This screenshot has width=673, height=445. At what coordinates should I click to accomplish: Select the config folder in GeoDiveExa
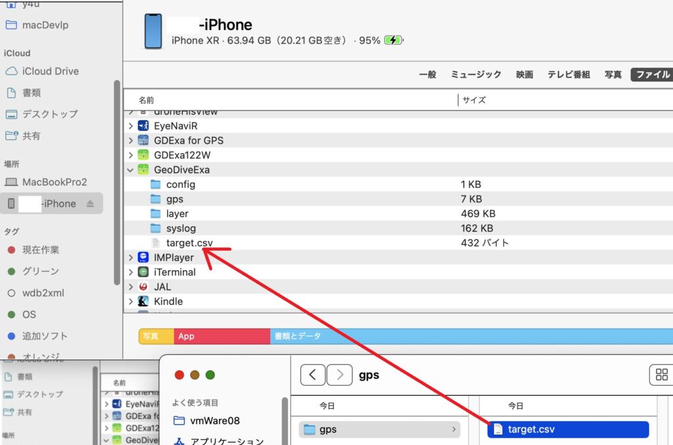(181, 185)
